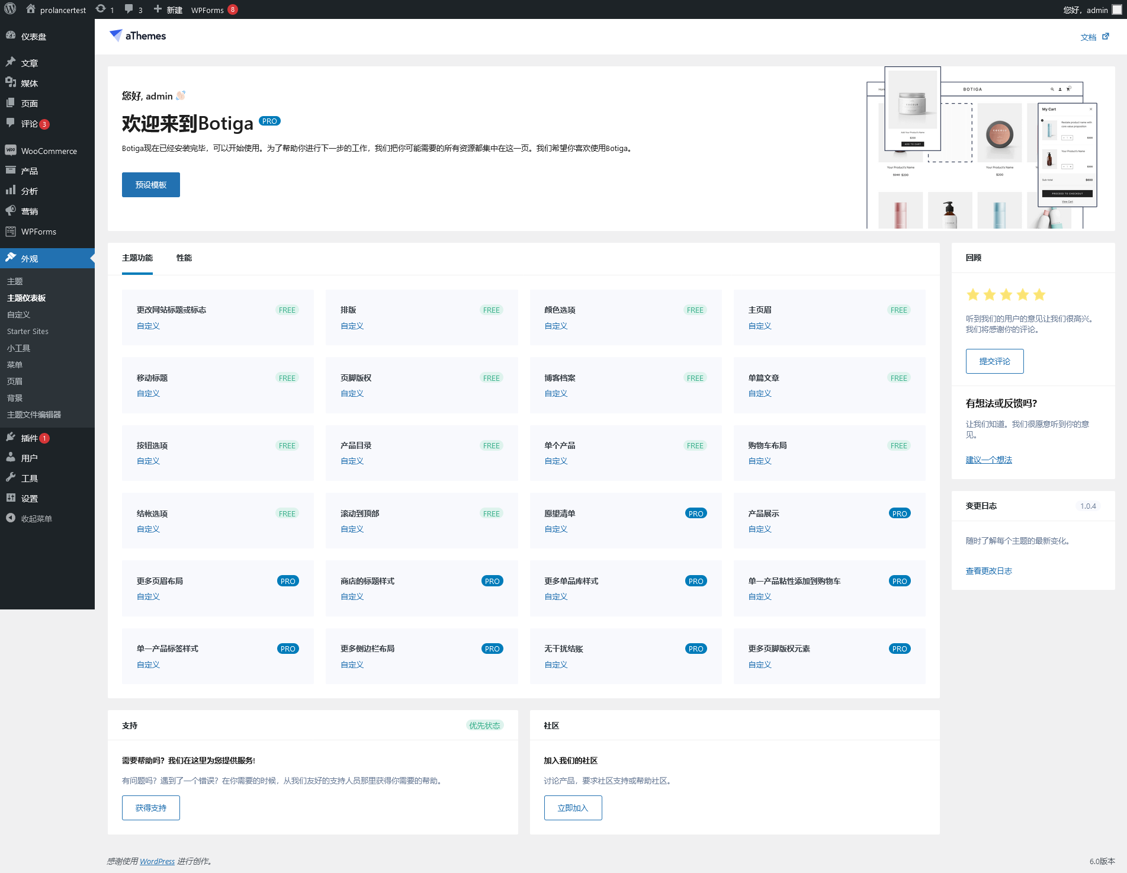Open Starter Sites submenu item
1127x873 pixels.
28,331
